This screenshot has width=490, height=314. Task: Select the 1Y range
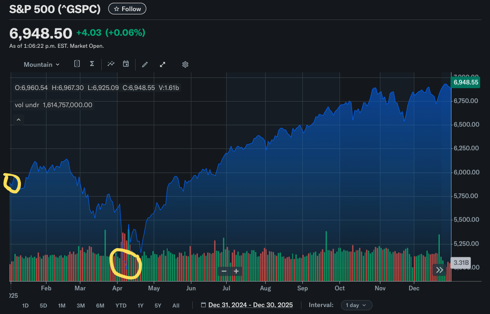pos(140,306)
